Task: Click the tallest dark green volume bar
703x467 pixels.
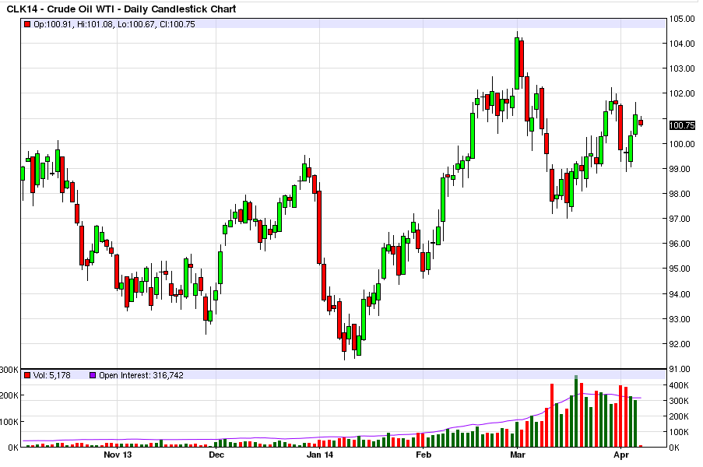Action: coord(577,412)
